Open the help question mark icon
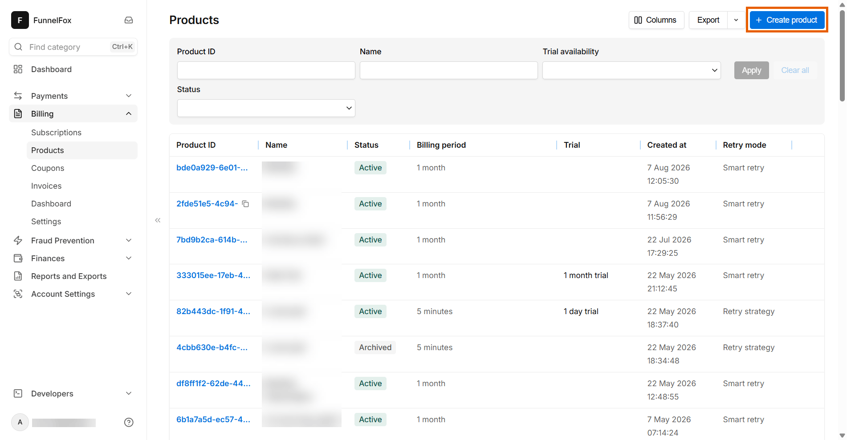Image resolution: width=855 pixels, height=440 pixels. [129, 422]
